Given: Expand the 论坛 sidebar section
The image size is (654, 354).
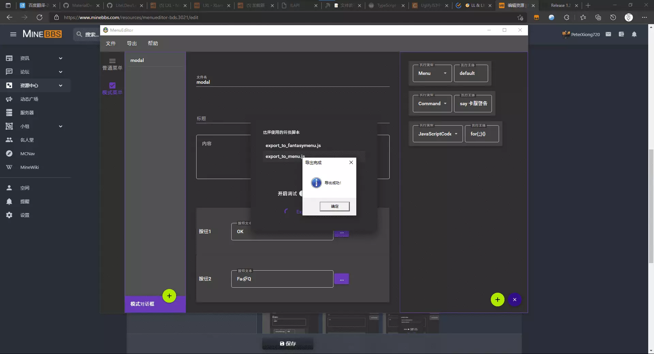Looking at the screenshot, I should coord(61,72).
